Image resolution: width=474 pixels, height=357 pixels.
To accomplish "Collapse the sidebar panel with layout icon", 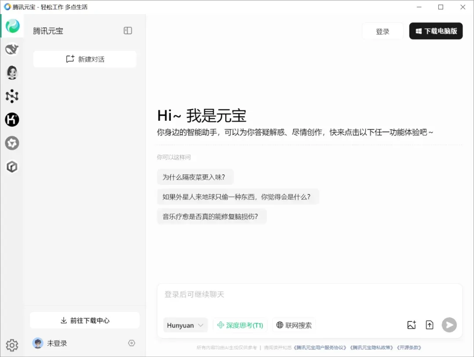I will tap(128, 31).
